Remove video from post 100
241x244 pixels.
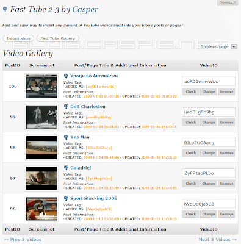(226, 91)
